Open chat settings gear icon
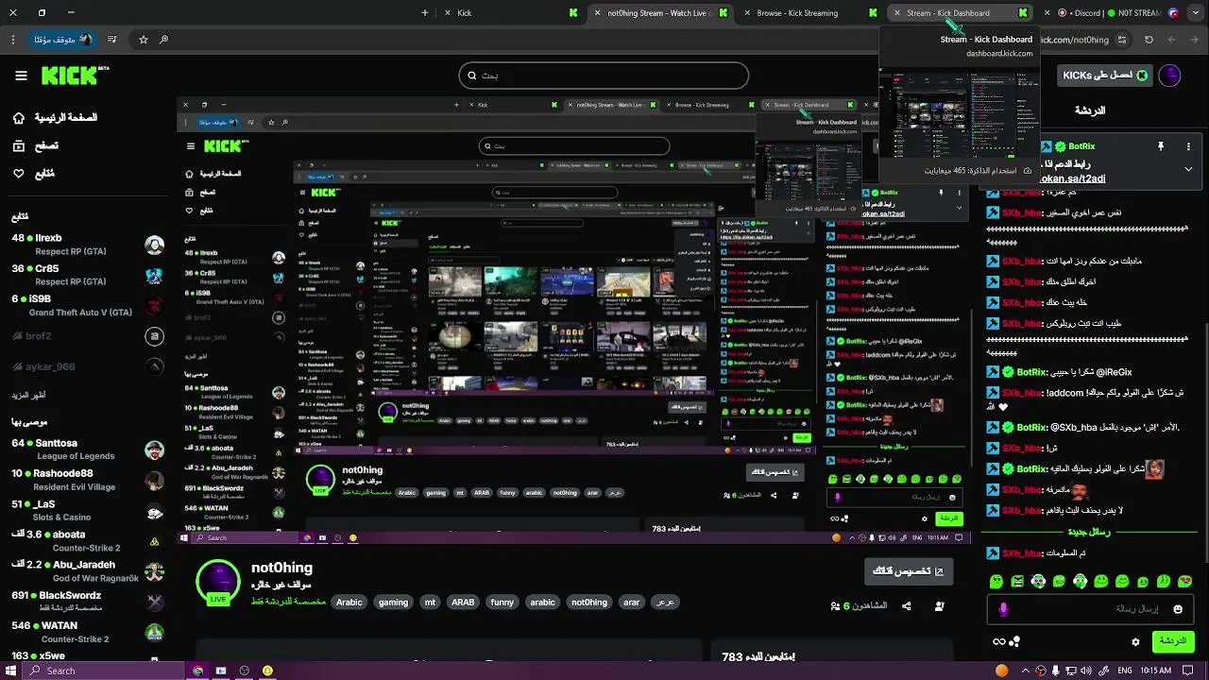This screenshot has width=1209, height=680. point(1135,642)
